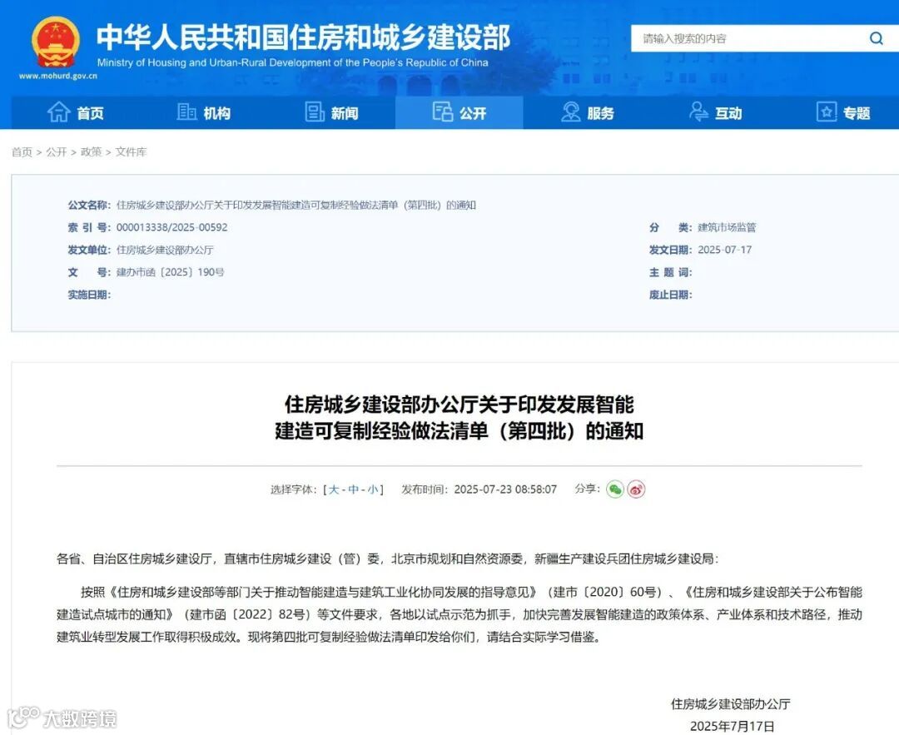Click the people icon beside 互动
Screen dimensions: 899x735
[x=698, y=112]
